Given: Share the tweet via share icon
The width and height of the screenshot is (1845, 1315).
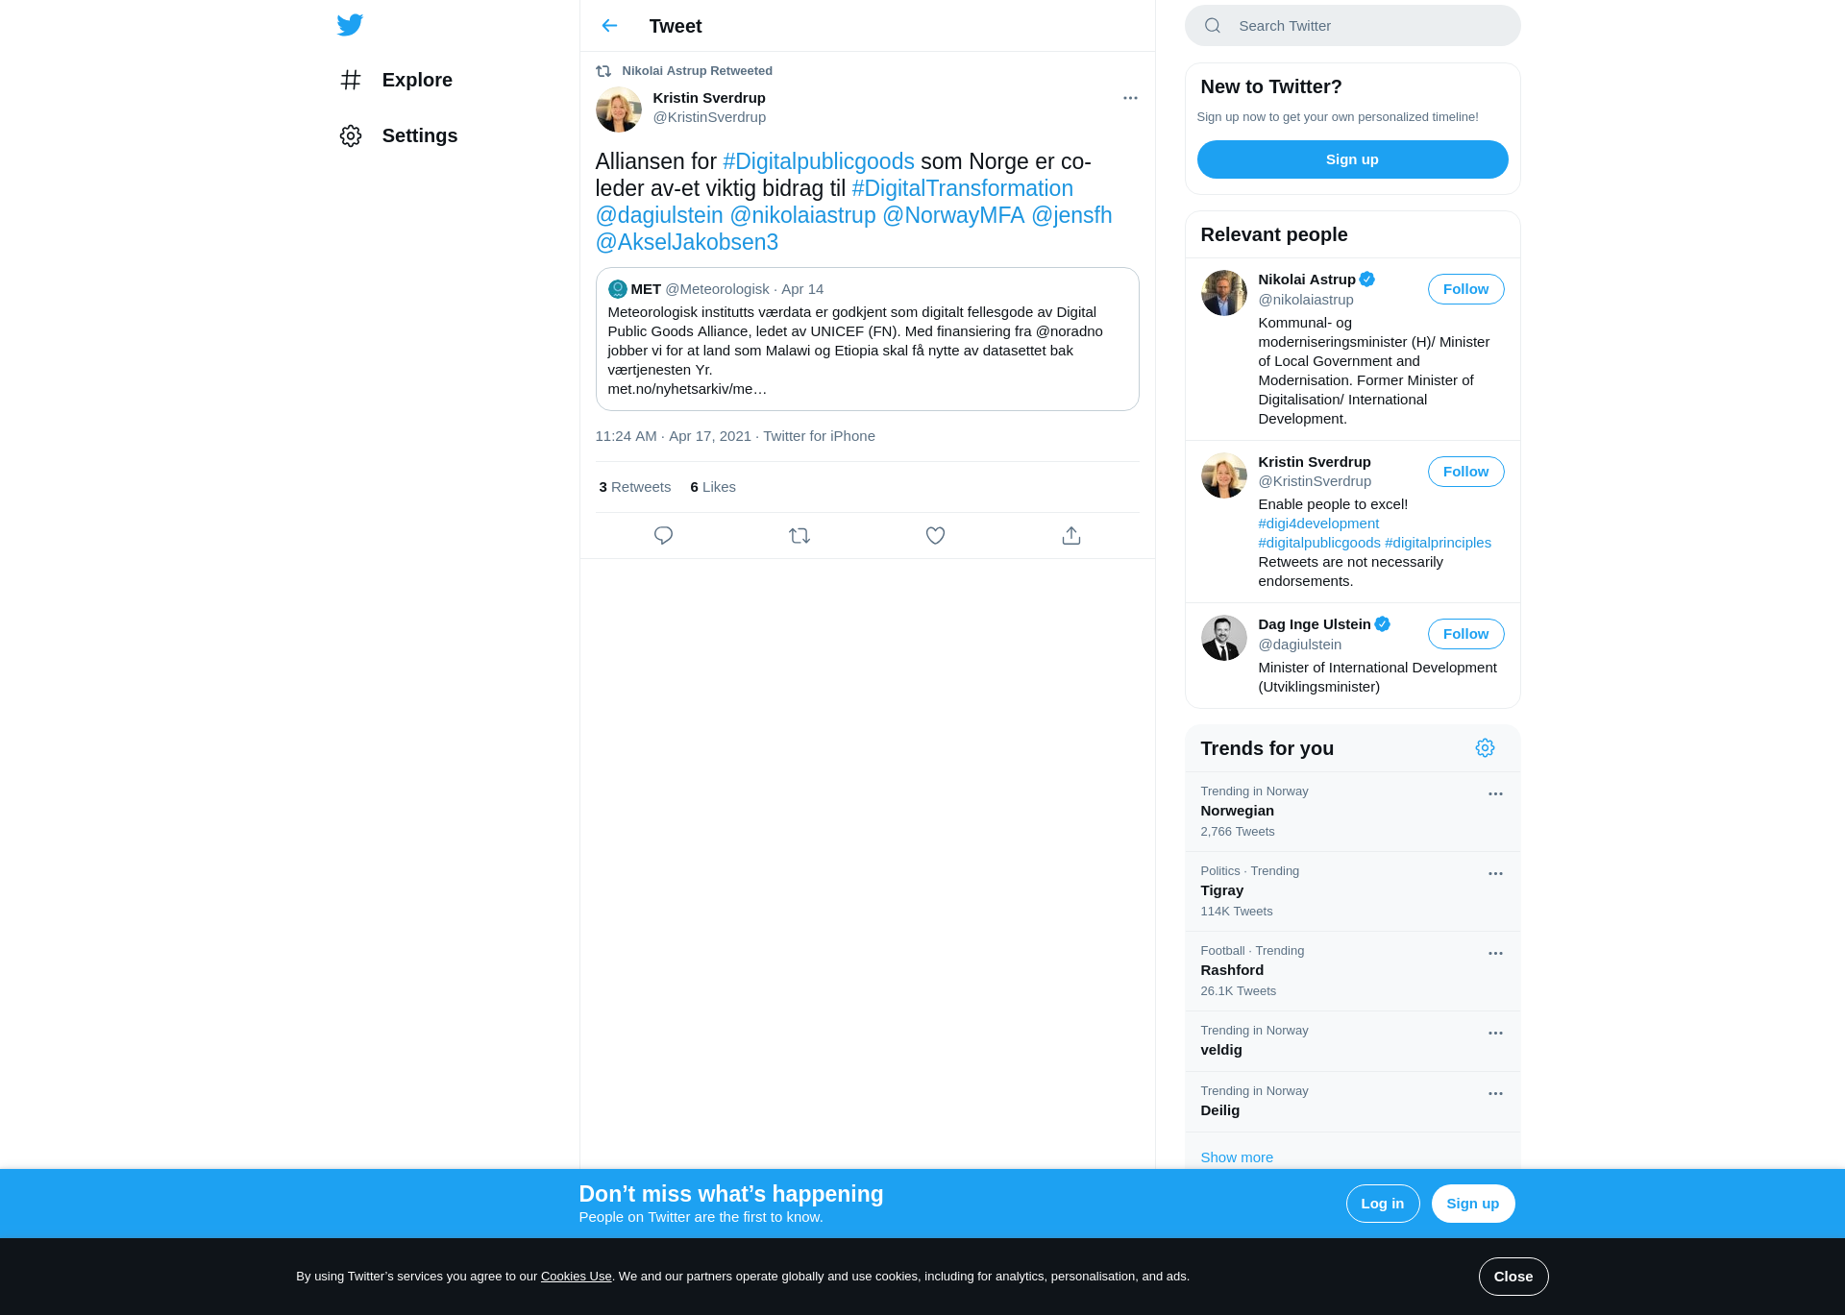Looking at the screenshot, I should pos(1071,536).
